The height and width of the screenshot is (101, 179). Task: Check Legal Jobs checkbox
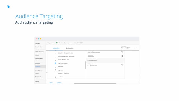pos(55,70)
